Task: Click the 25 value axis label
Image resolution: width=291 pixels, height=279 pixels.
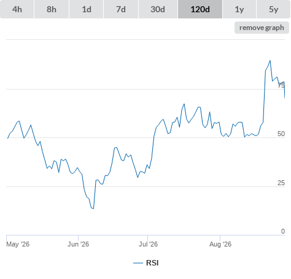Action: [x=281, y=183]
